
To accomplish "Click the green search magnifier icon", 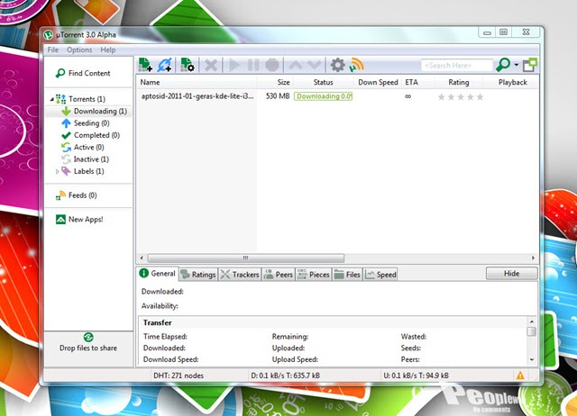I will click(x=503, y=65).
